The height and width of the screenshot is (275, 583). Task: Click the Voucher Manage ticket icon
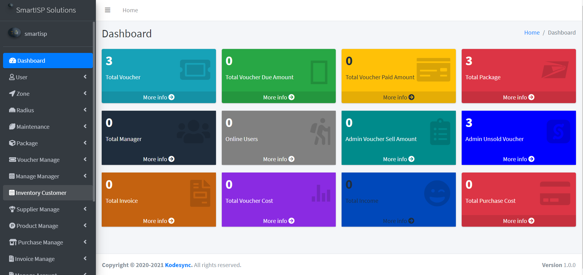tap(13, 160)
